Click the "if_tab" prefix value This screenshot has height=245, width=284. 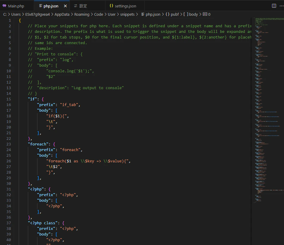[x=69, y=105]
